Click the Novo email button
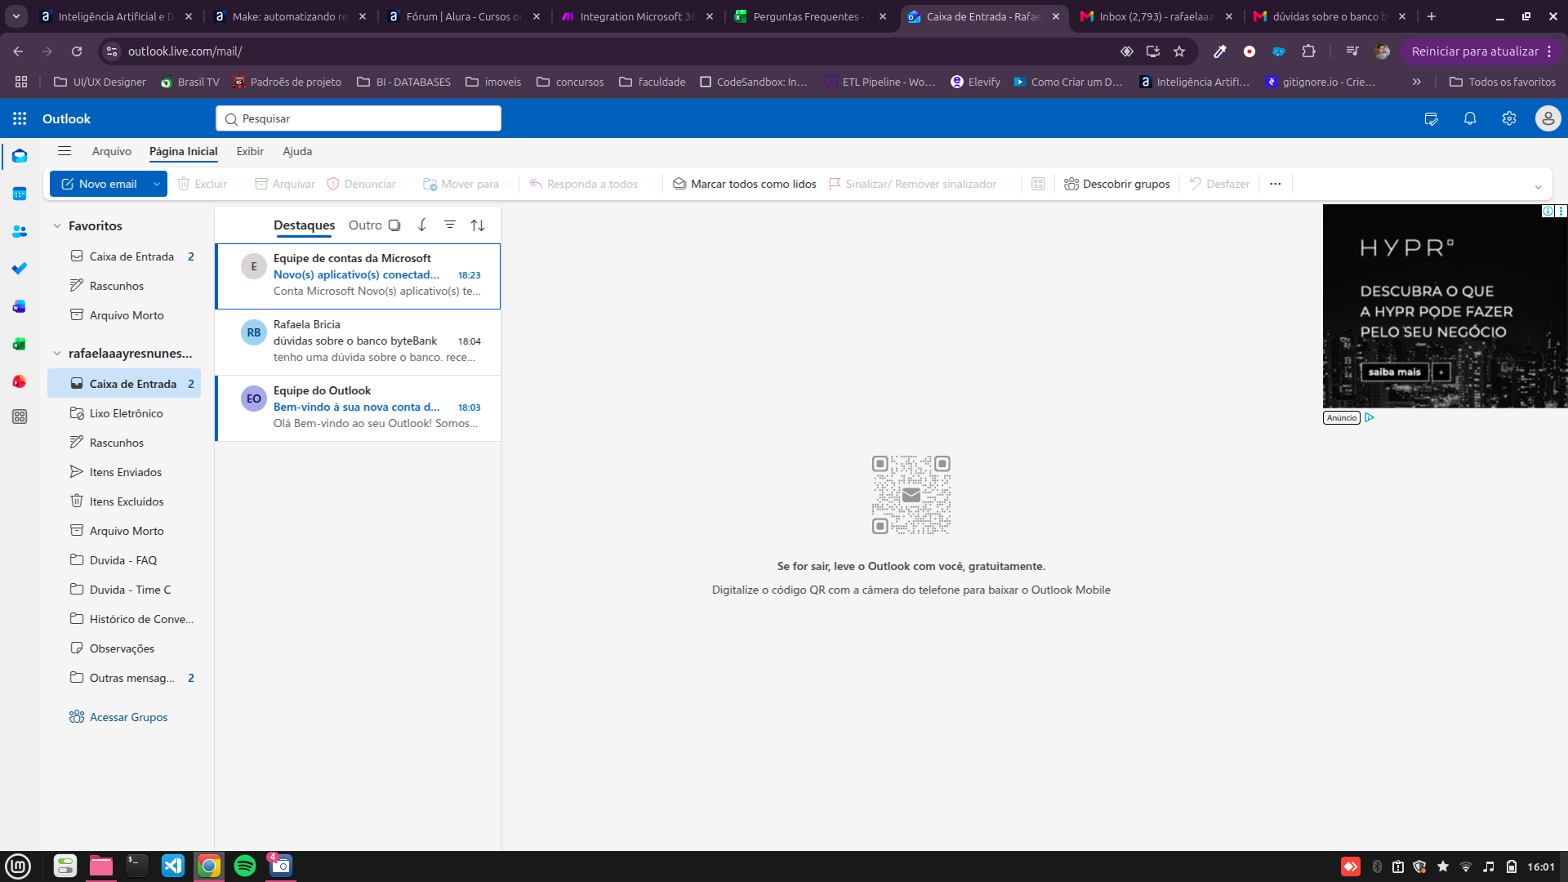 click(99, 184)
